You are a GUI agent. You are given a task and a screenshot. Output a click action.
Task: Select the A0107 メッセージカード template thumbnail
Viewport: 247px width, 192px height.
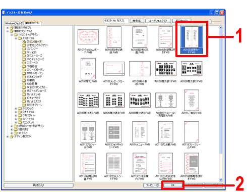[114, 69]
